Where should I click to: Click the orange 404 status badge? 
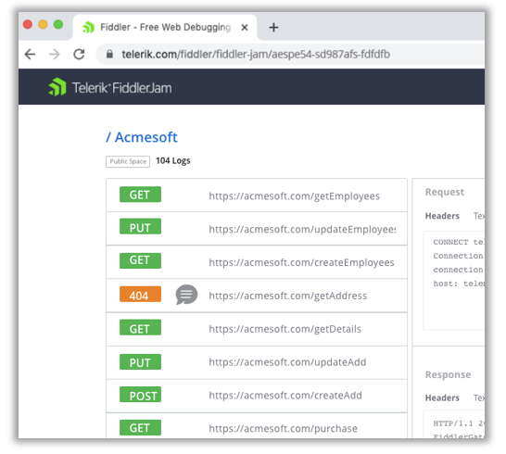(140, 295)
